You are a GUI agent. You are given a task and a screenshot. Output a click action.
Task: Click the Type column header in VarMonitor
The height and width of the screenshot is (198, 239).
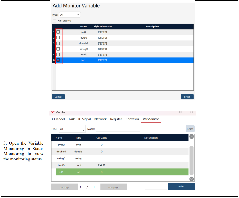[78, 138]
